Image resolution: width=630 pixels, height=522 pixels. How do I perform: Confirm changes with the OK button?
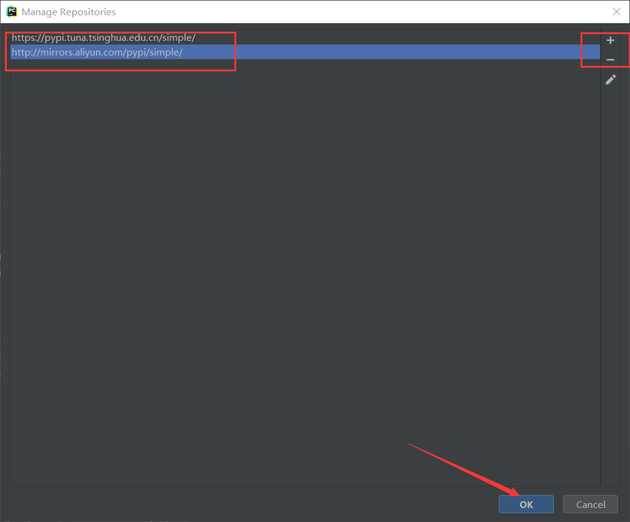tap(526, 504)
